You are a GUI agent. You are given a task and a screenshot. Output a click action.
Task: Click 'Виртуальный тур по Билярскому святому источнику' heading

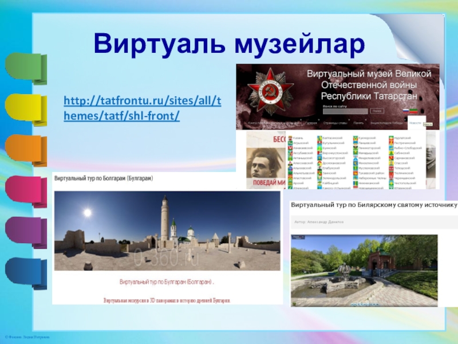[x=374, y=205]
